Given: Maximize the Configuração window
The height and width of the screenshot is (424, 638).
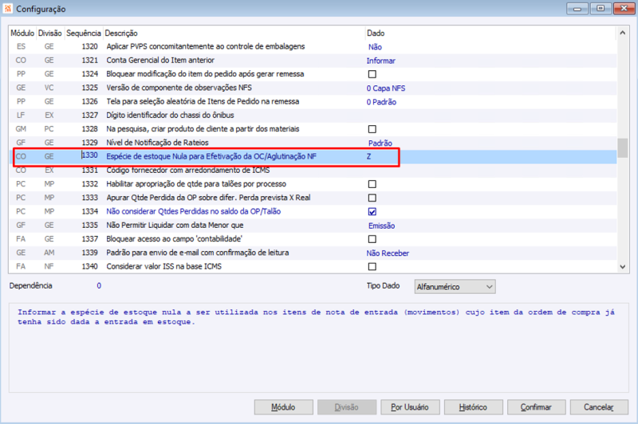Looking at the screenshot, I should [x=601, y=9].
